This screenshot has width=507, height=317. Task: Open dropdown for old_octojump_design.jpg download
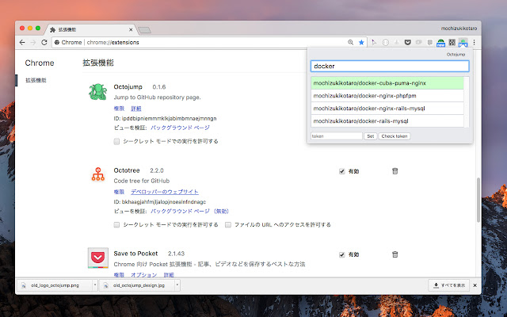coord(177,285)
